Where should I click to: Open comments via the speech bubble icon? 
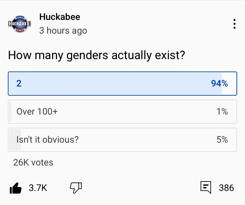click(205, 188)
